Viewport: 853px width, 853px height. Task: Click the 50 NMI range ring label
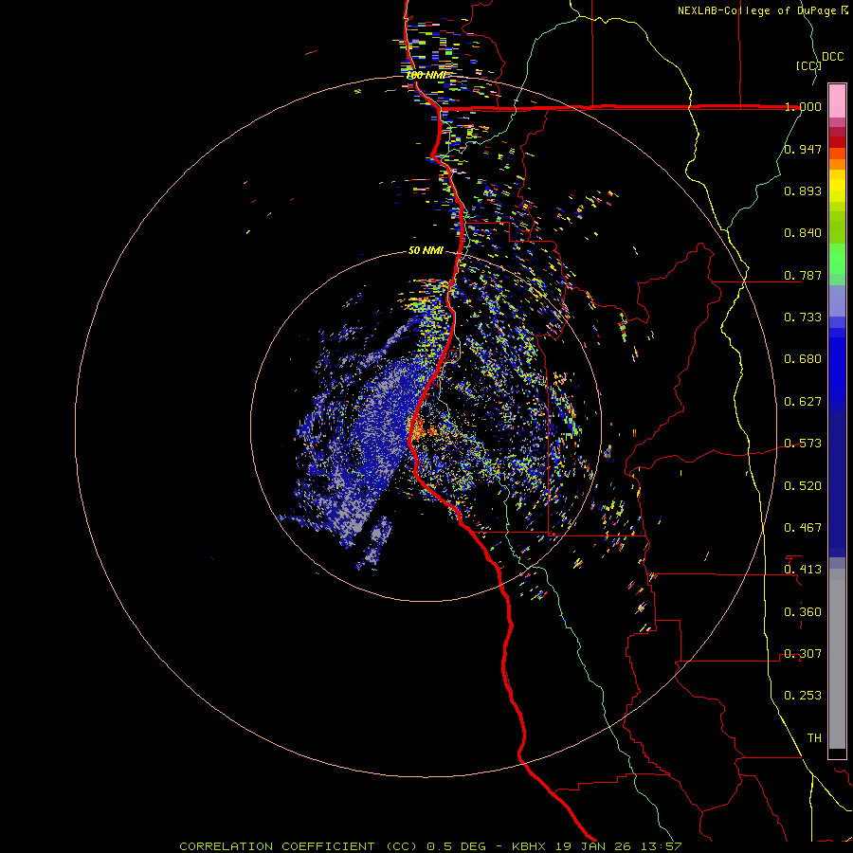pyautogui.click(x=426, y=251)
